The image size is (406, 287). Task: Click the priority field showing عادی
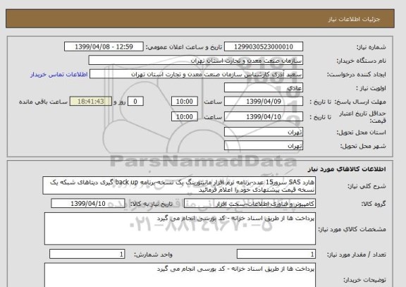[264, 88]
